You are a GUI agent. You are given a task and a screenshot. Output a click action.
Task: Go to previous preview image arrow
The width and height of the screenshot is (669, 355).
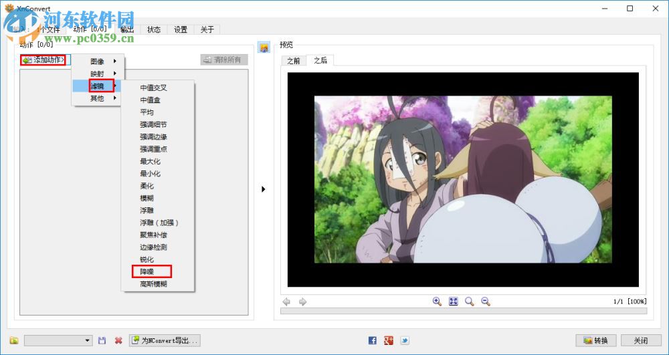click(x=287, y=302)
